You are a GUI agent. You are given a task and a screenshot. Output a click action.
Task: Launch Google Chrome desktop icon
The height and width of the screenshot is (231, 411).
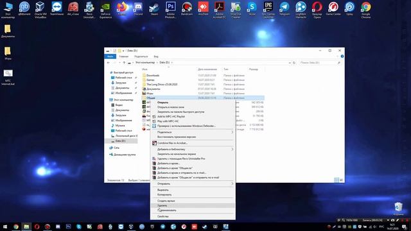pos(365,10)
